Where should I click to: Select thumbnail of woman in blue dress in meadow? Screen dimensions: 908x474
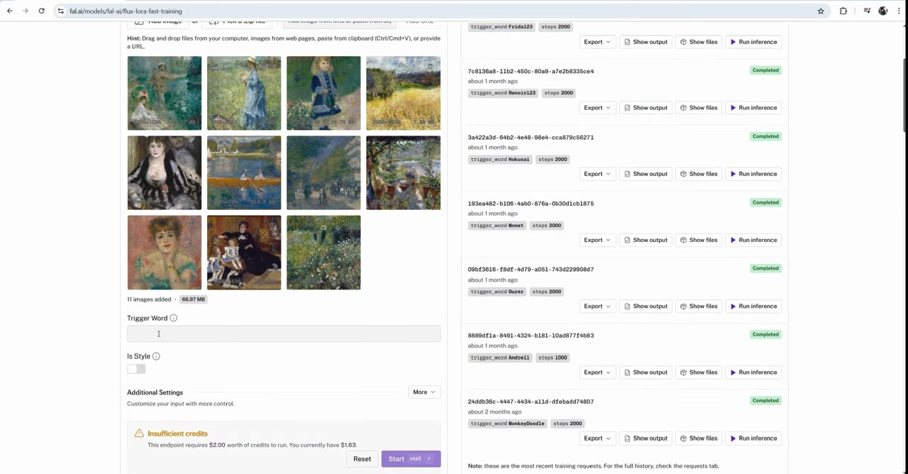pyautogui.click(x=244, y=93)
